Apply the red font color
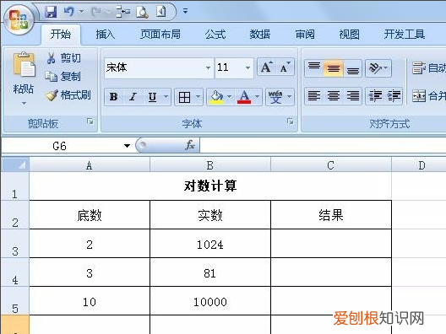 click(x=244, y=97)
